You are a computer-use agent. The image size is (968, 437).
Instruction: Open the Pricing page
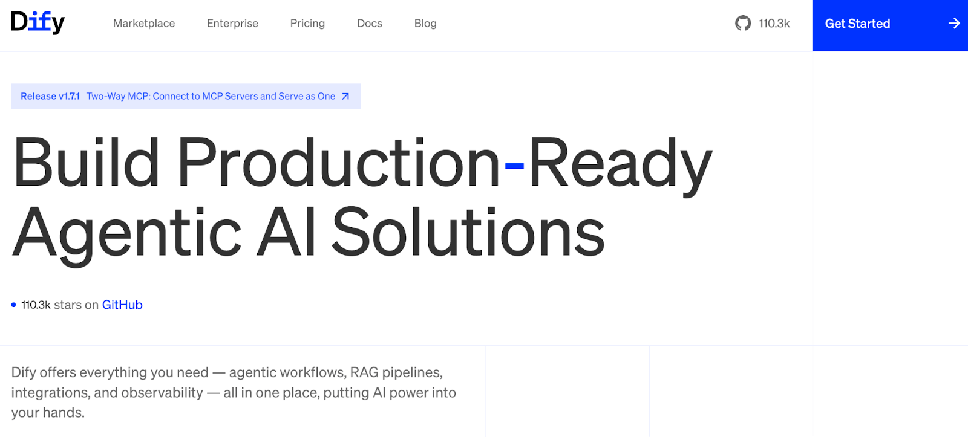tap(307, 24)
